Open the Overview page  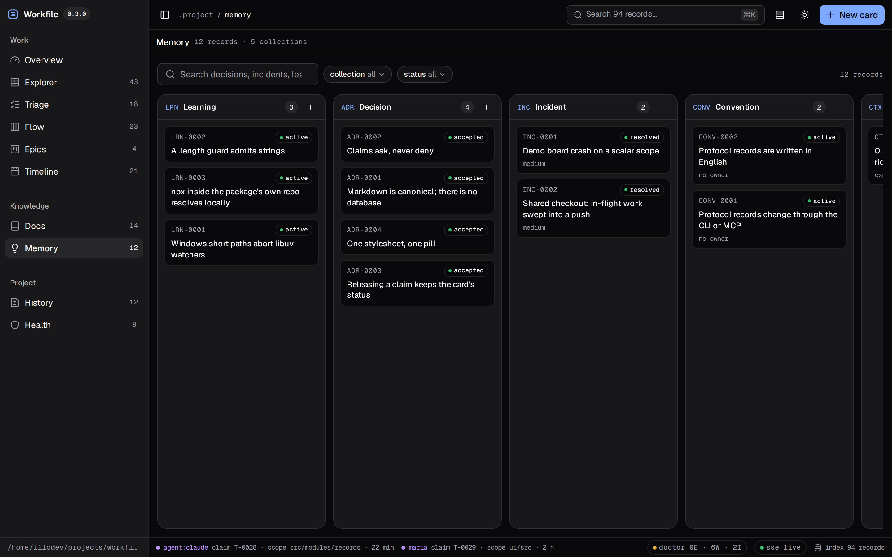74,60
